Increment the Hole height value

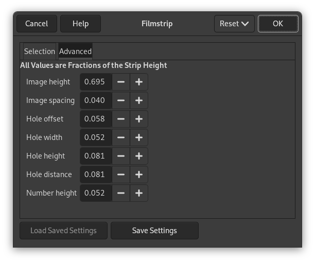pyautogui.click(x=139, y=156)
